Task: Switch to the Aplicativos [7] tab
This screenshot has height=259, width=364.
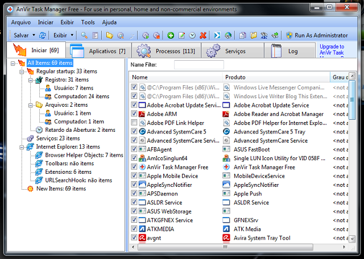Action: point(98,51)
